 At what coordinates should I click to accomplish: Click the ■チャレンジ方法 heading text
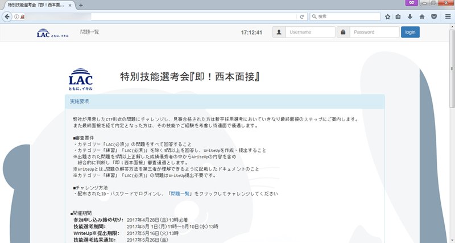tap(90, 188)
